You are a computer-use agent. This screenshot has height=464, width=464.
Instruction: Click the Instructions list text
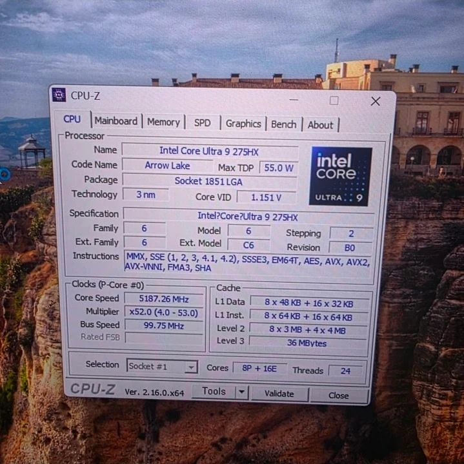coord(247,262)
